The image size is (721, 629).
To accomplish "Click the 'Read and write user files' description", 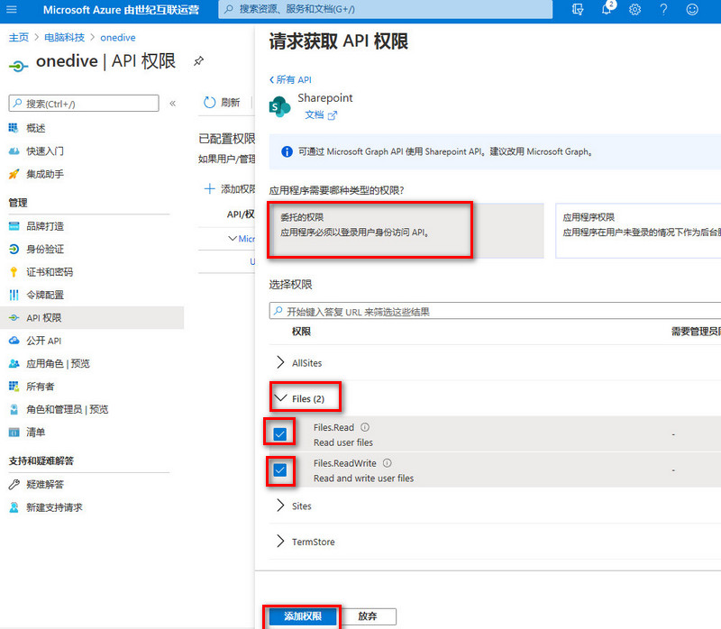I will [x=363, y=479].
